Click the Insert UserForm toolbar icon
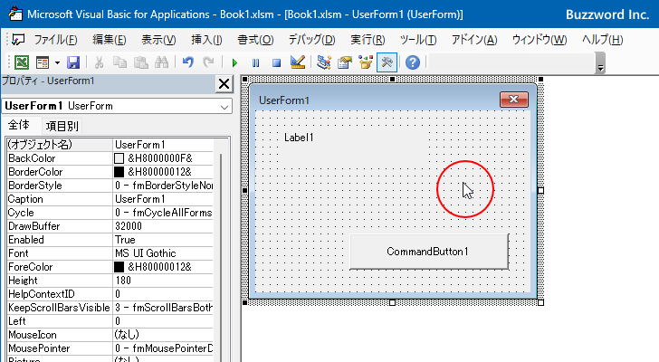The width and height of the screenshot is (659, 362). 43,62
